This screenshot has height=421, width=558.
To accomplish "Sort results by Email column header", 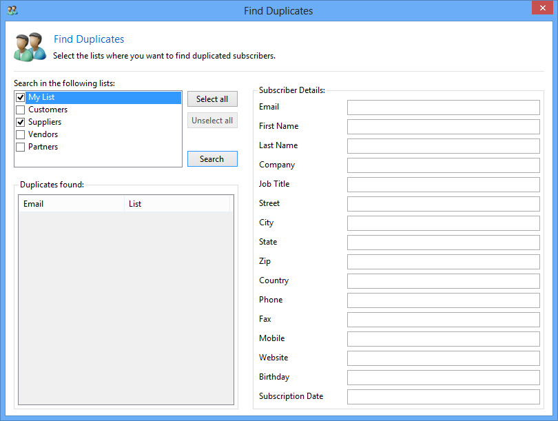I will [x=71, y=204].
